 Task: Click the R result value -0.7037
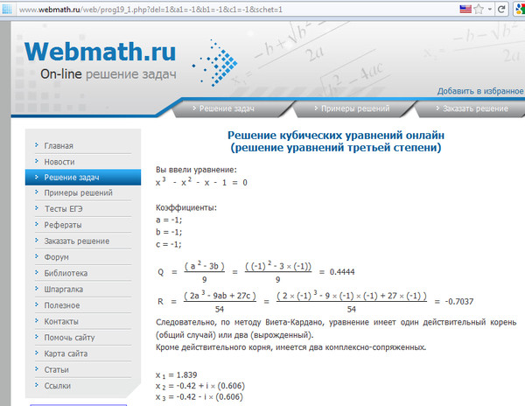[459, 302]
